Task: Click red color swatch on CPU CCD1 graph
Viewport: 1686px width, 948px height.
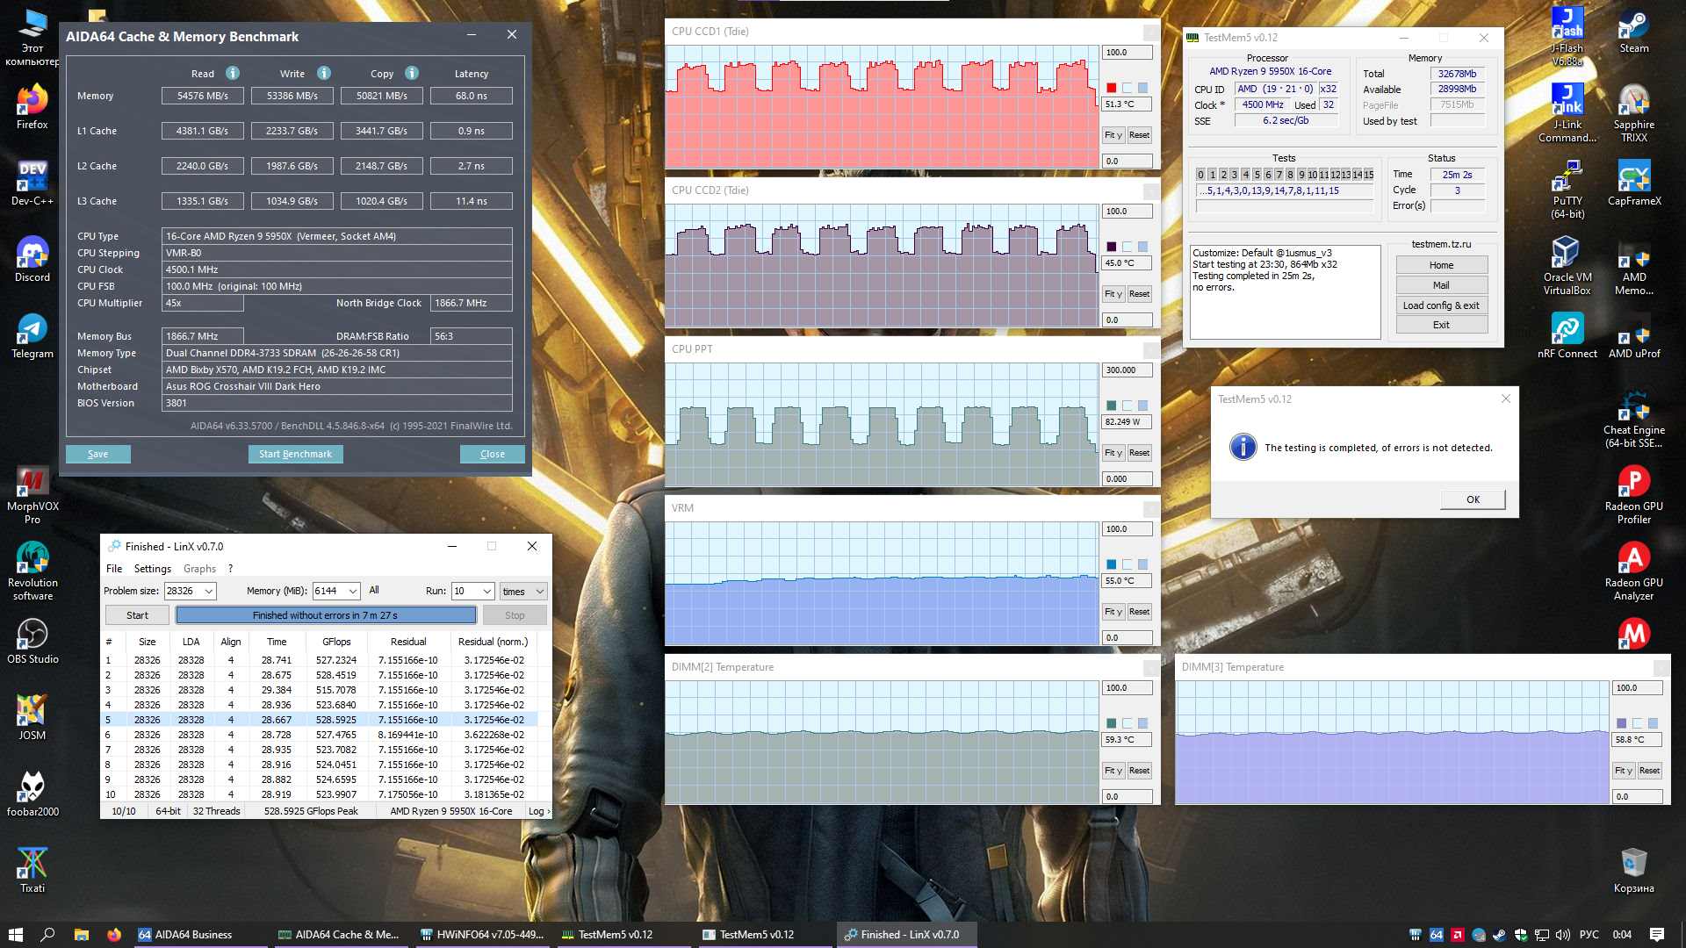Action: (x=1112, y=88)
